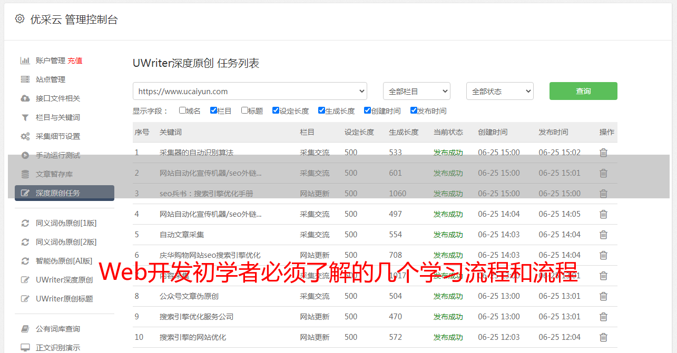Tick the 标题 display field checkbox

244,110
